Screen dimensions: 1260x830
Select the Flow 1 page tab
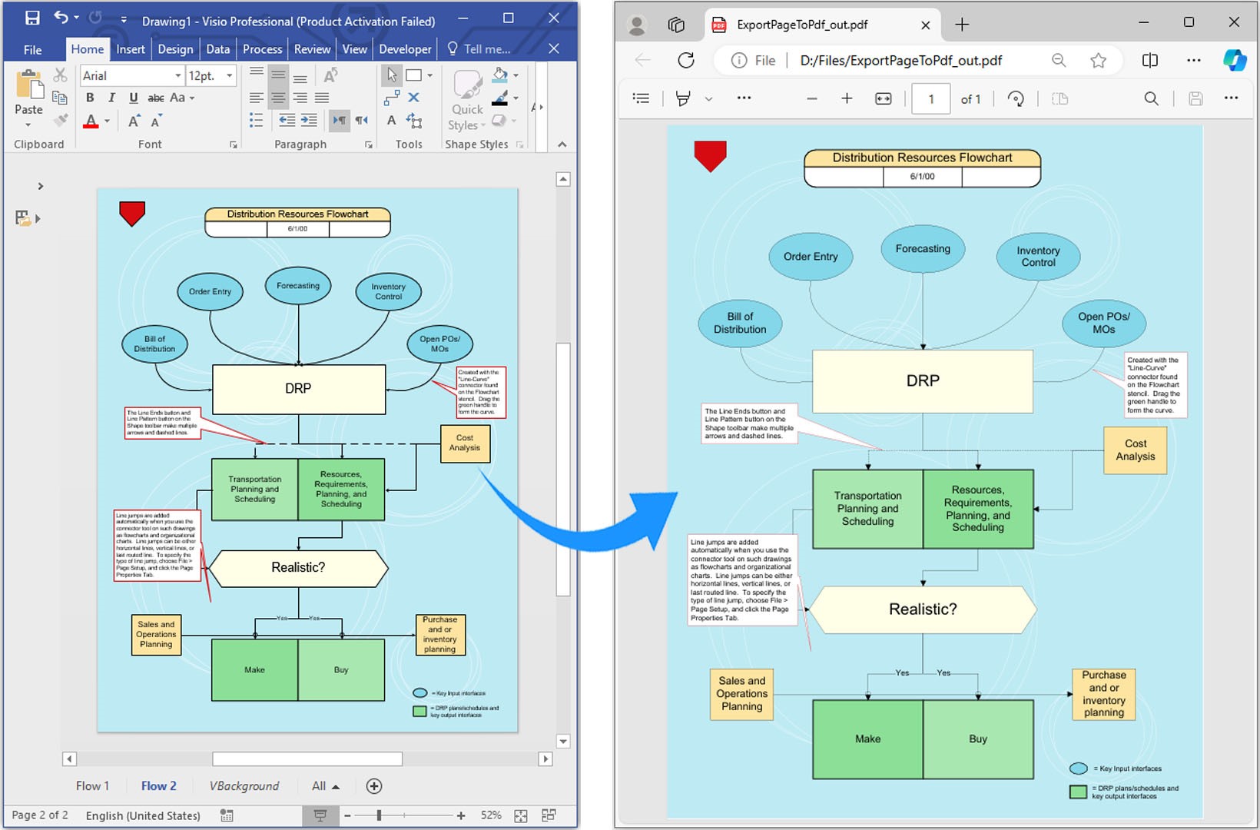coord(91,785)
